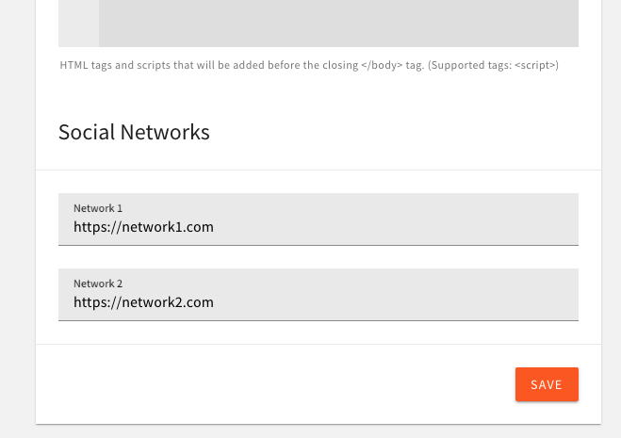Image resolution: width=621 pixels, height=438 pixels.
Task: Click the "Network 1" field label
Action: pyautogui.click(x=98, y=207)
